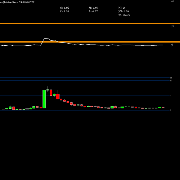Click the '0' price axis label
The image size is (180, 180).
tap(171, 110)
